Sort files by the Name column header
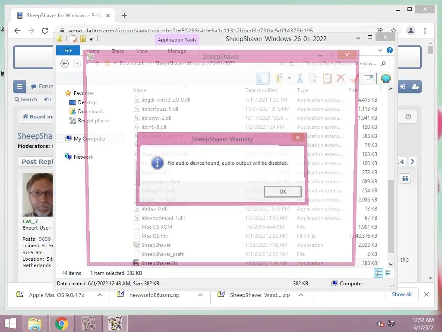This screenshot has height=332, width=442. click(x=139, y=90)
